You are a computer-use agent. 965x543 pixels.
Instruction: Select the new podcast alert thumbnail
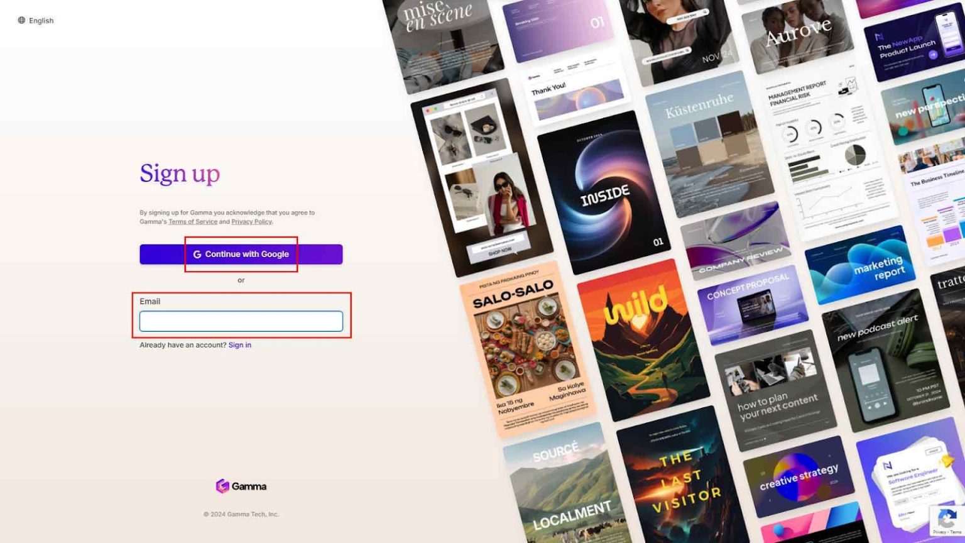pos(886,361)
